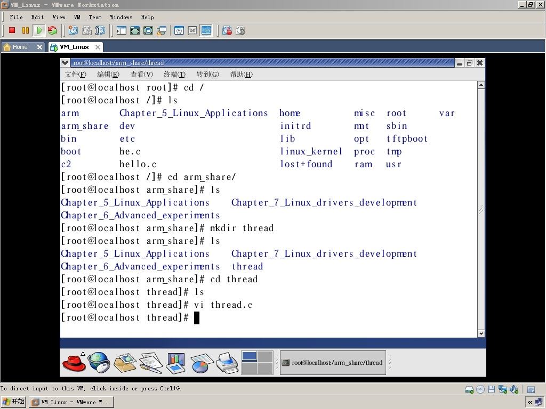The width and height of the screenshot is (546, 409).
Task: Open the Edit menu in VMware
Action: tap(37, 17)
